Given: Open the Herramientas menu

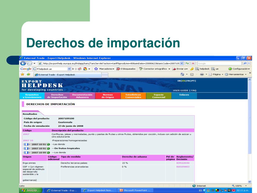Looking at the screenshot, I should [x=235, y=74].
